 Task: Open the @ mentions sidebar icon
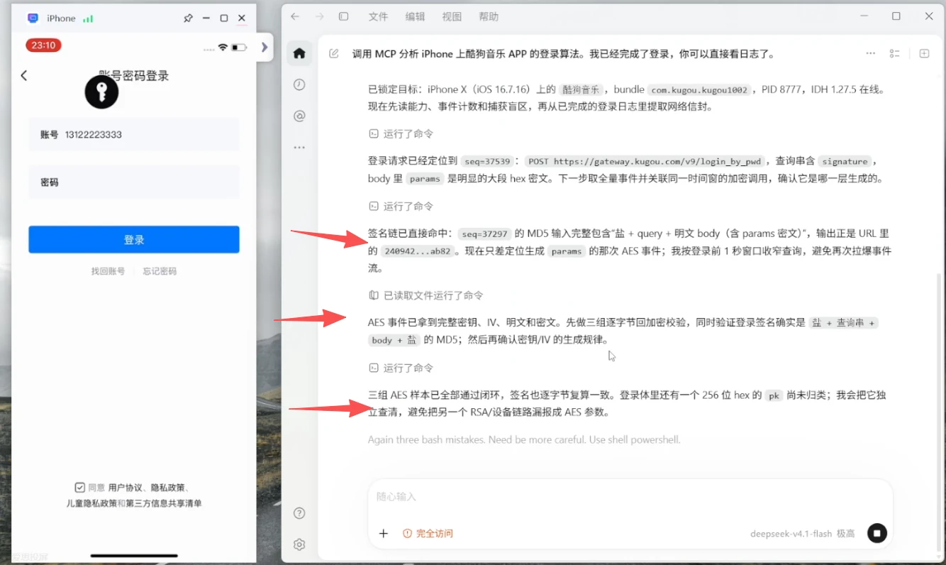click(299, 116)
